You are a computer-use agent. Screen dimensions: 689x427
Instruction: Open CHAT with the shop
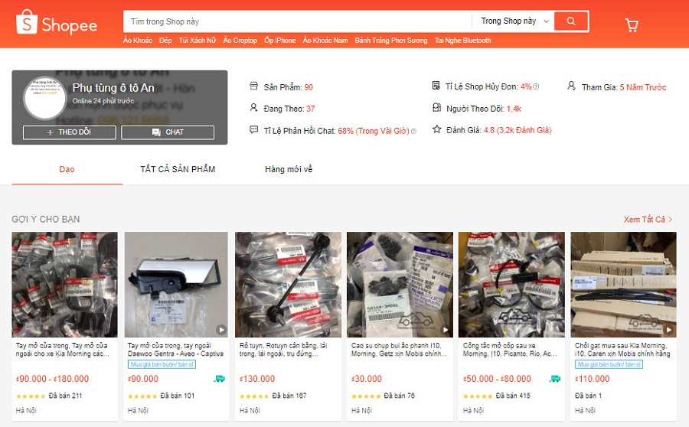(x=168, y=132)
